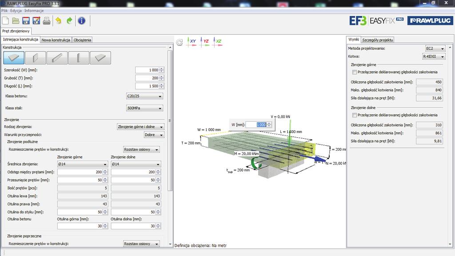This screenshot has height=256, width=455.
Task: Open the Rodzaj zbrojenia dropdown
Action: [x=140, y=127]
